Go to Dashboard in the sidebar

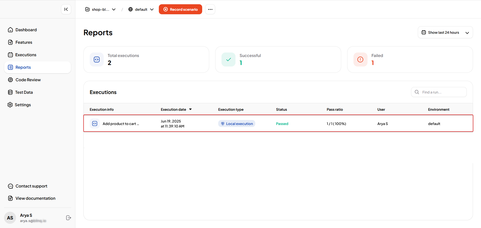click(26, 30)
